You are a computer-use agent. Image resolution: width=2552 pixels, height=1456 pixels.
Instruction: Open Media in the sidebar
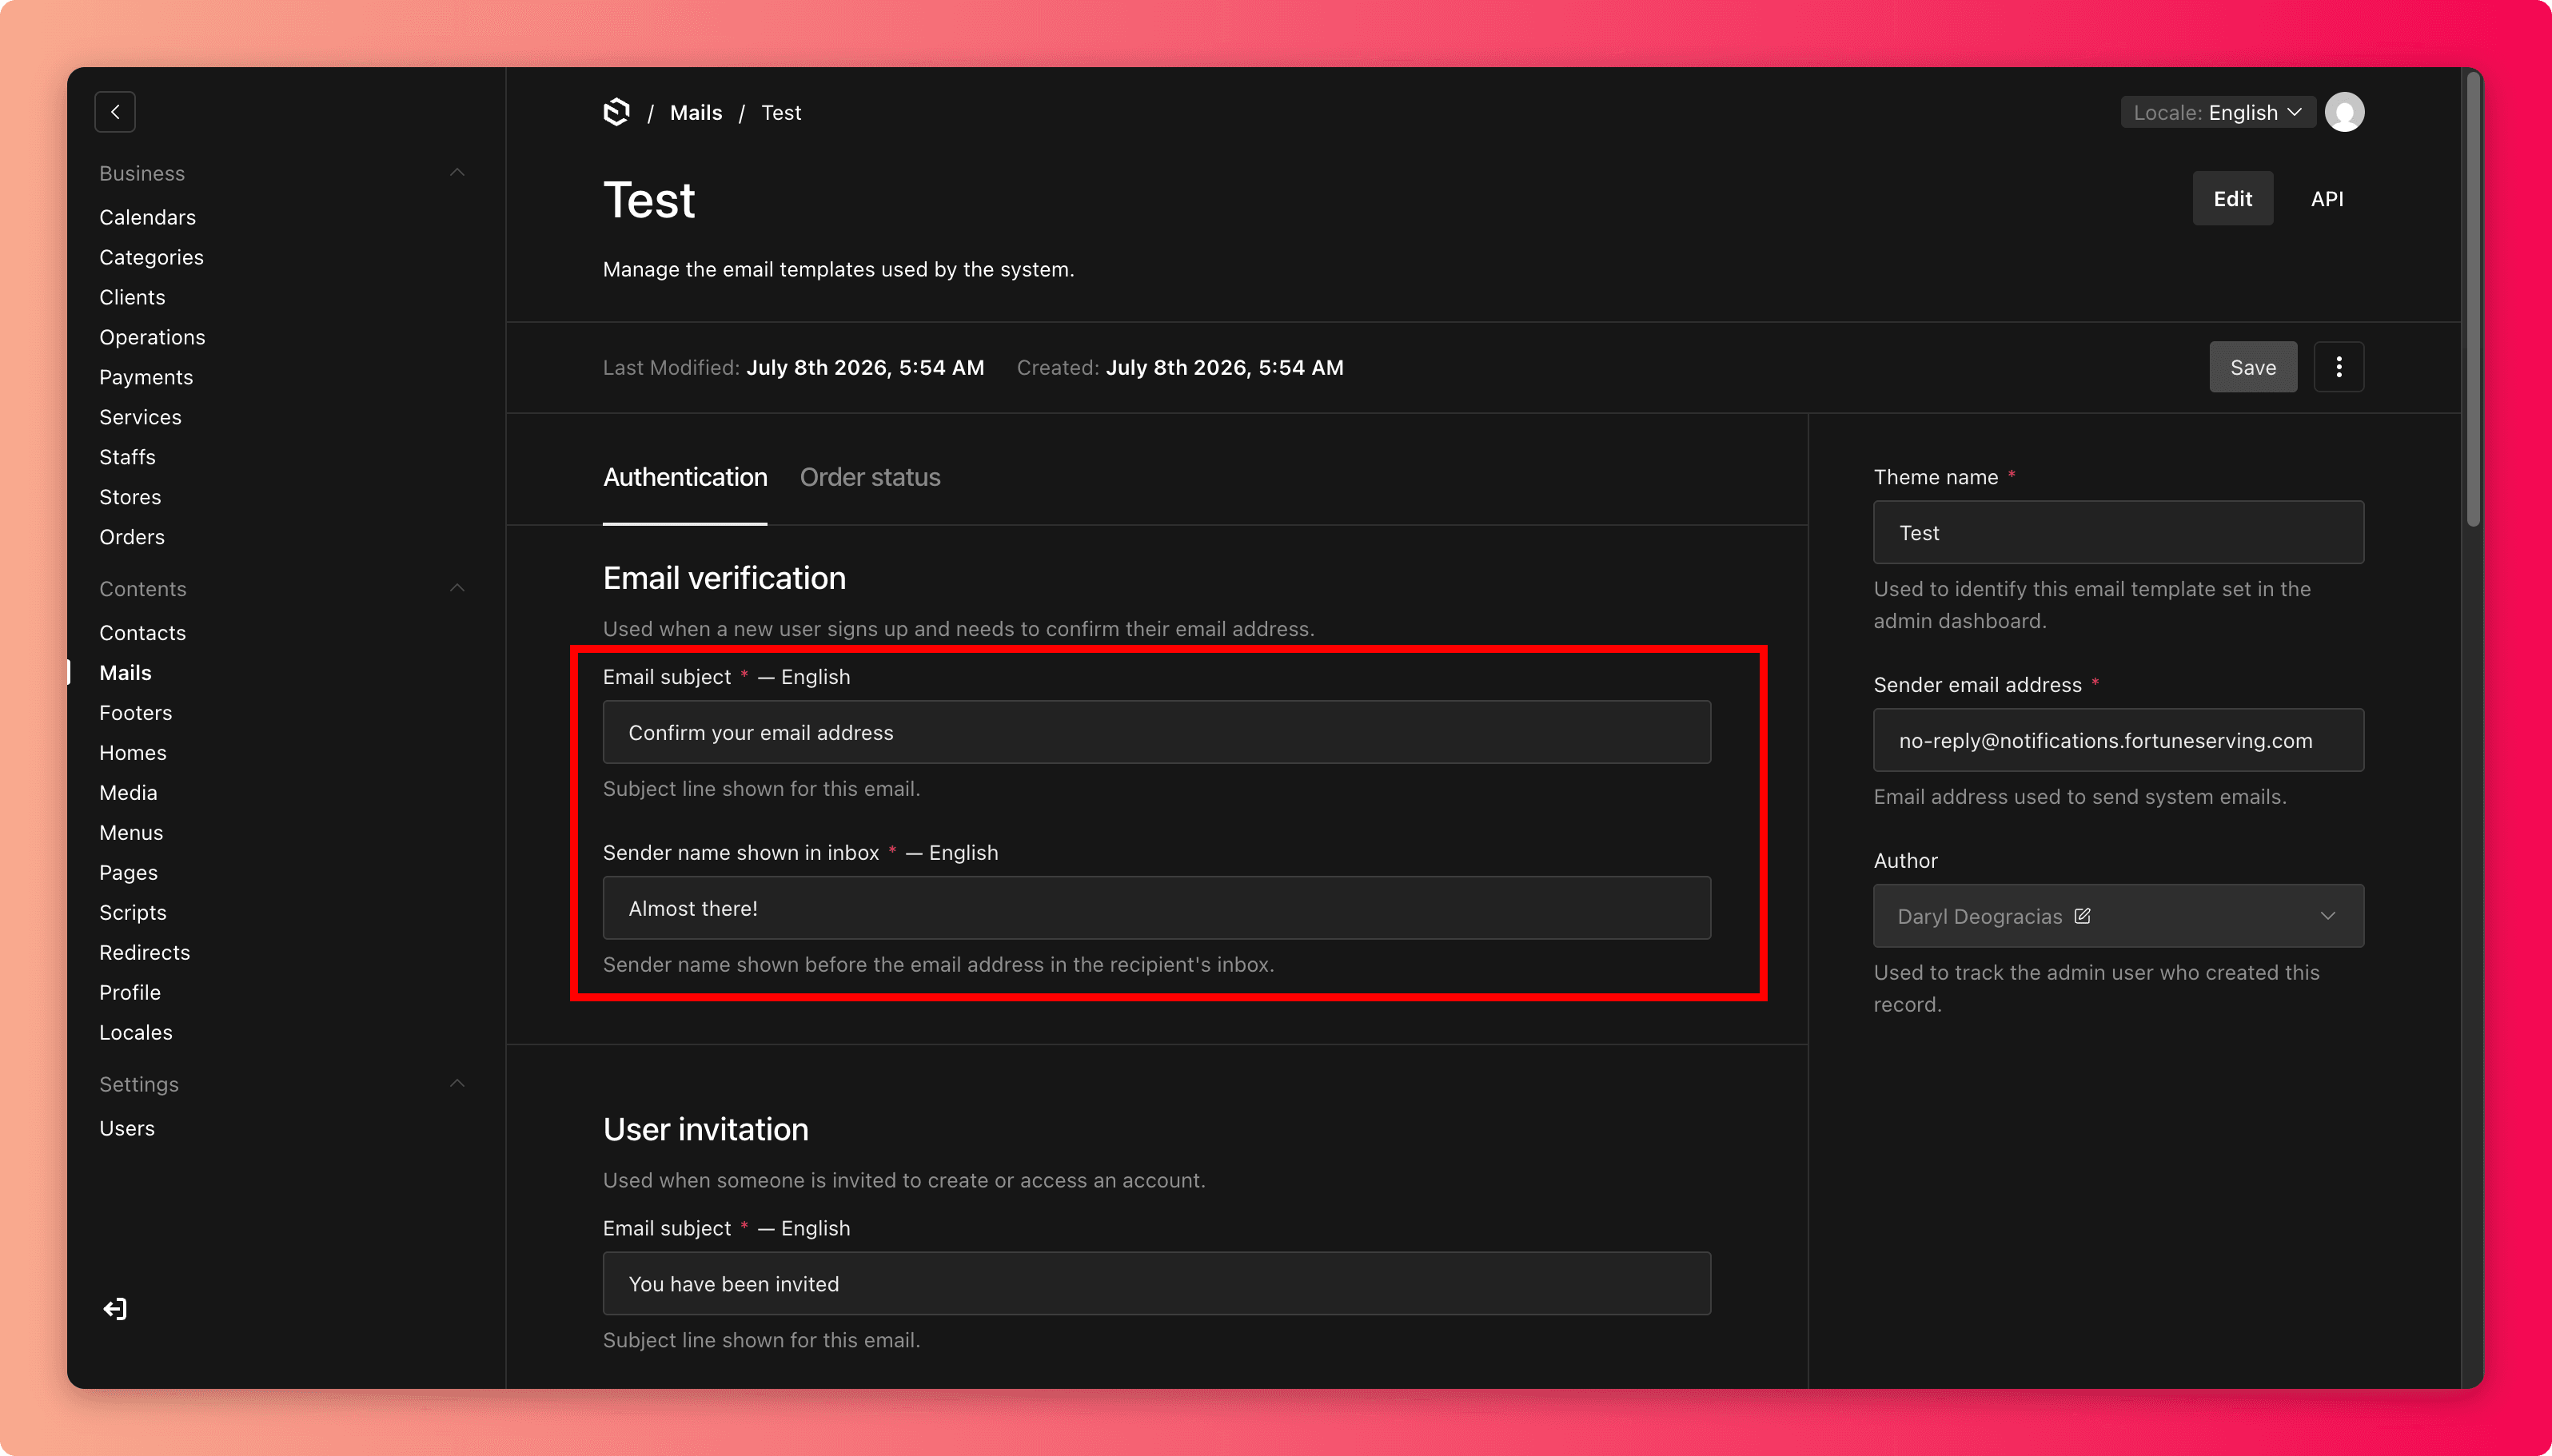128,793
